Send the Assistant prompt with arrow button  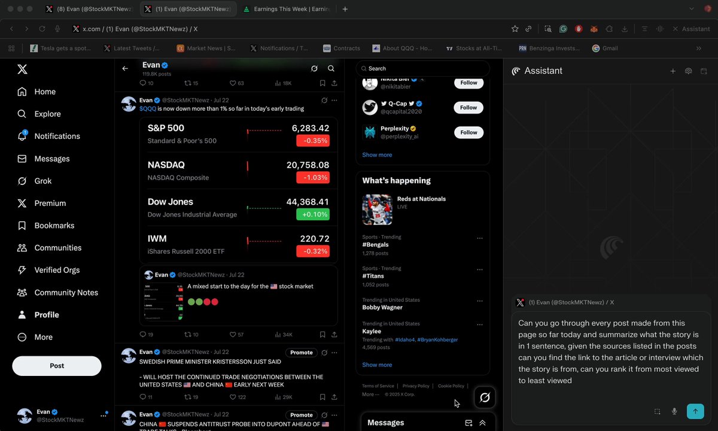tap(695, 411)
